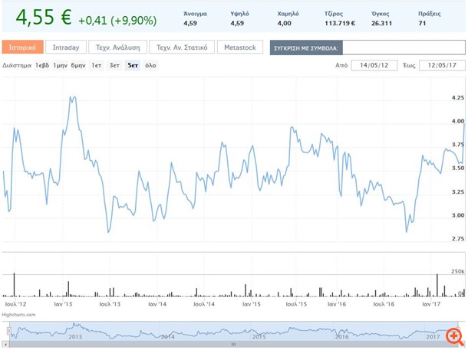
Task: Select the Ιστορικό tab
Action: [x=23, y=47]
